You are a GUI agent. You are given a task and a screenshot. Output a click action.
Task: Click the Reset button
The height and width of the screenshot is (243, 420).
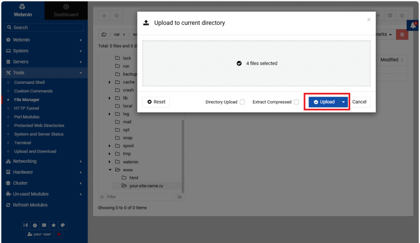click(x=156, y=102)
